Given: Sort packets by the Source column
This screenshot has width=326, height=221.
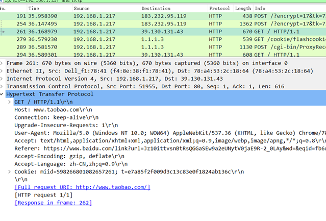Looking at the screenshot, I should click(106, 9).
